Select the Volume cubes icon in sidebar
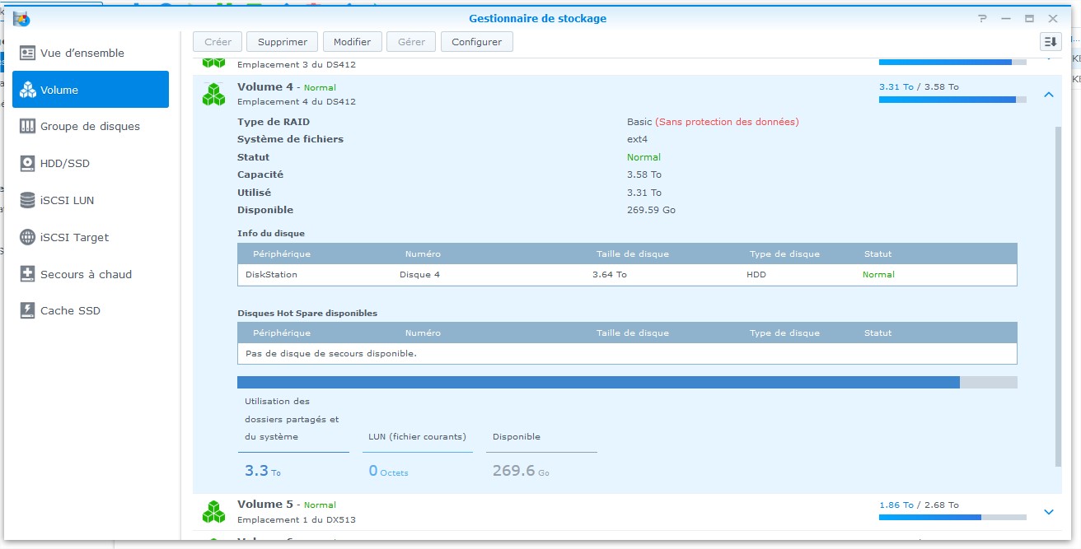Screen dimensions: 1081x549 (x=27, y=90)
